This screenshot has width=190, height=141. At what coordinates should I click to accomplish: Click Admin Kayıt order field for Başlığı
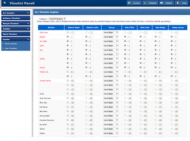[x=73, y=37]
